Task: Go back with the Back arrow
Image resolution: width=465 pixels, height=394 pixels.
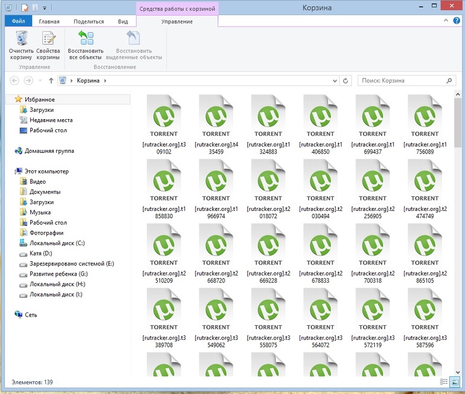Action: point(14,80)
